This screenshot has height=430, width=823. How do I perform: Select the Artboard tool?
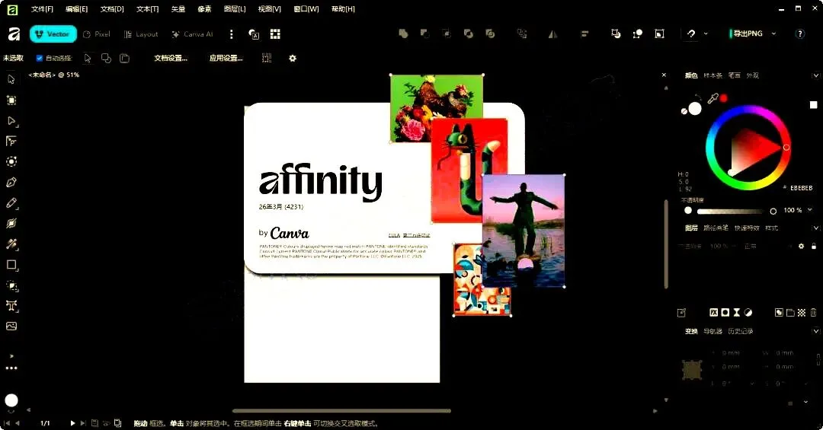point(11,100)
